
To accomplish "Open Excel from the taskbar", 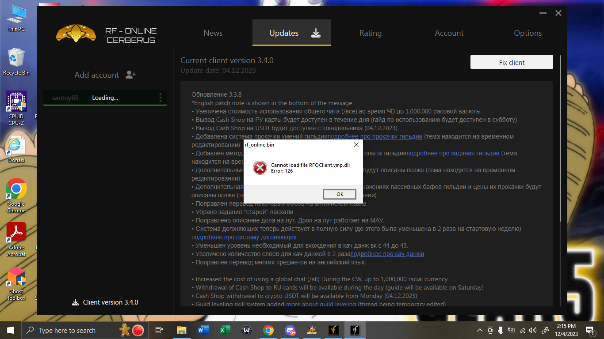I will [225, 330].
